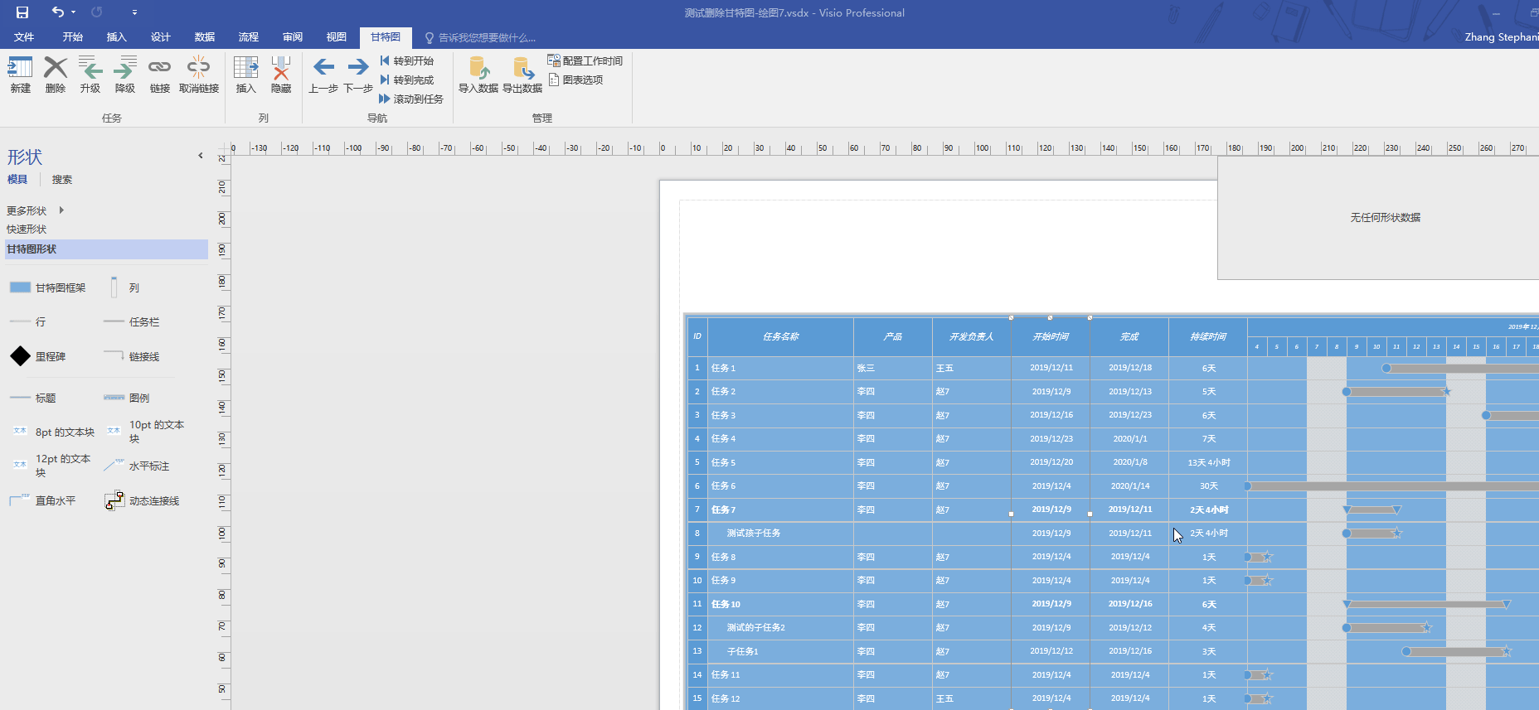Go to 下一步 (Next) arrow
The image size is (1539, 710).
(x=358, y=75)
